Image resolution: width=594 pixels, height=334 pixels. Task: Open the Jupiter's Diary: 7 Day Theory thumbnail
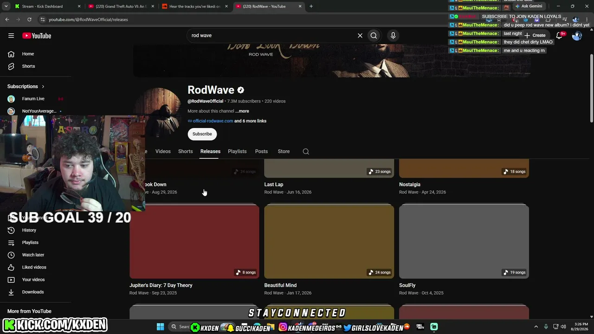(194, 241)
